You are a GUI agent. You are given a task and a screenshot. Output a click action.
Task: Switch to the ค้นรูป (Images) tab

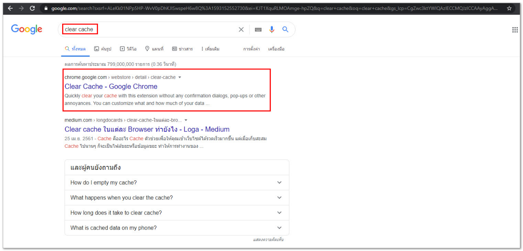click(102, 49)
